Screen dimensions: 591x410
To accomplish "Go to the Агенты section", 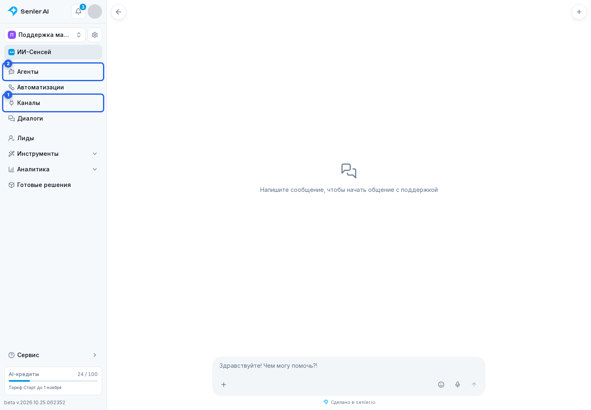I will (53, 72).
